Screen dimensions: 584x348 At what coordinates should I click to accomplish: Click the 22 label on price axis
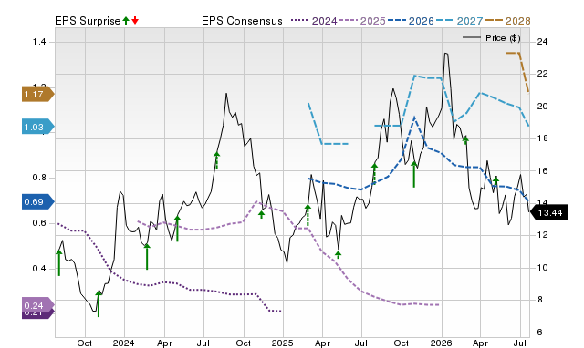[542, 74]
